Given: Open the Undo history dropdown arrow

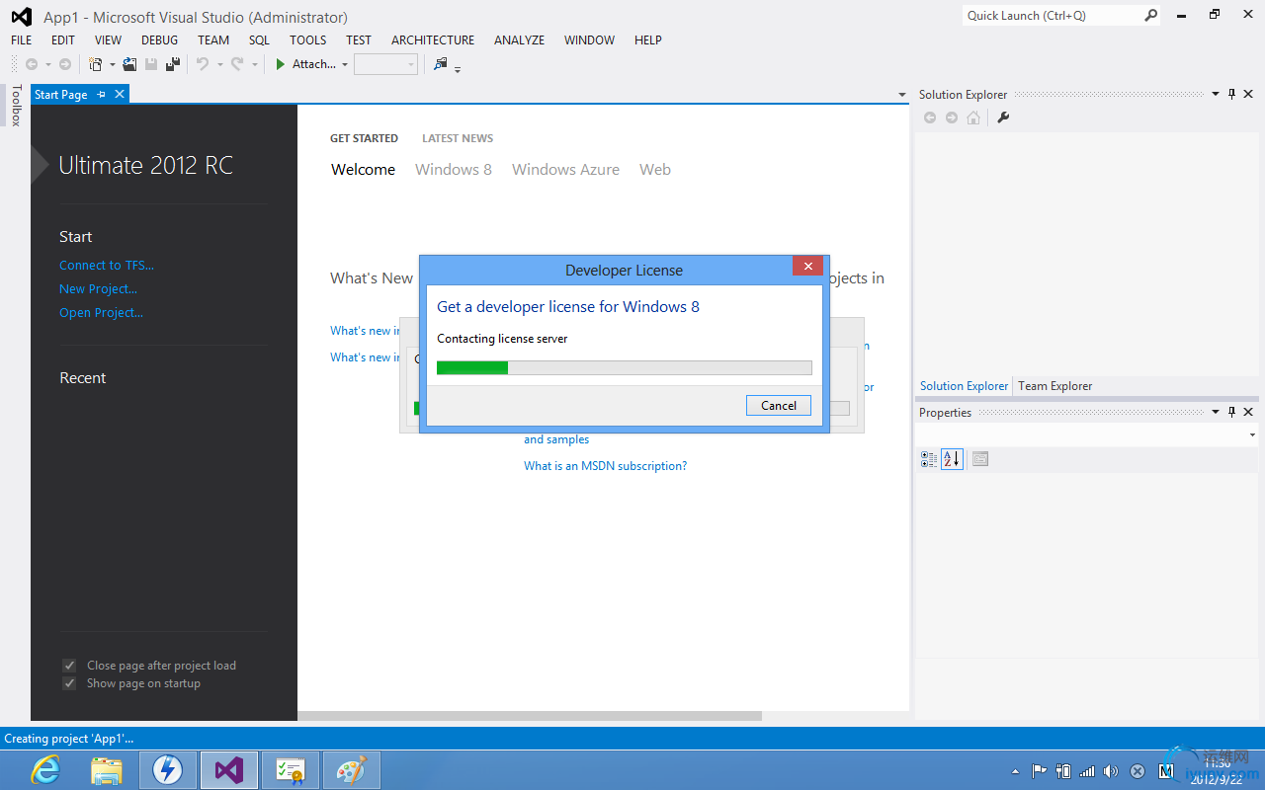Looking at the screenshot, I should pos(219,64).
